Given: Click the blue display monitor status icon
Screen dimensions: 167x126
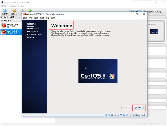Looking at the screenshot, I should pyautogui.click(x=121, y=115).
